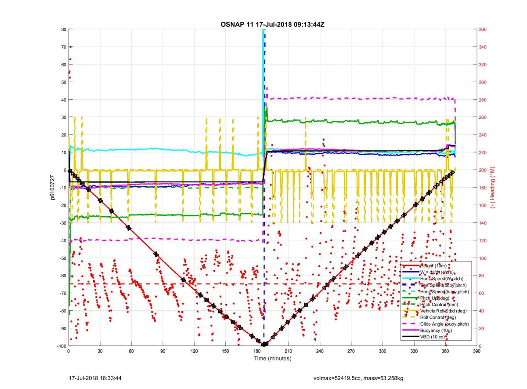The width and height of the screenshot is (527, 389).
Task: Click the heading axis tick label 340
Action: point(483,47)
